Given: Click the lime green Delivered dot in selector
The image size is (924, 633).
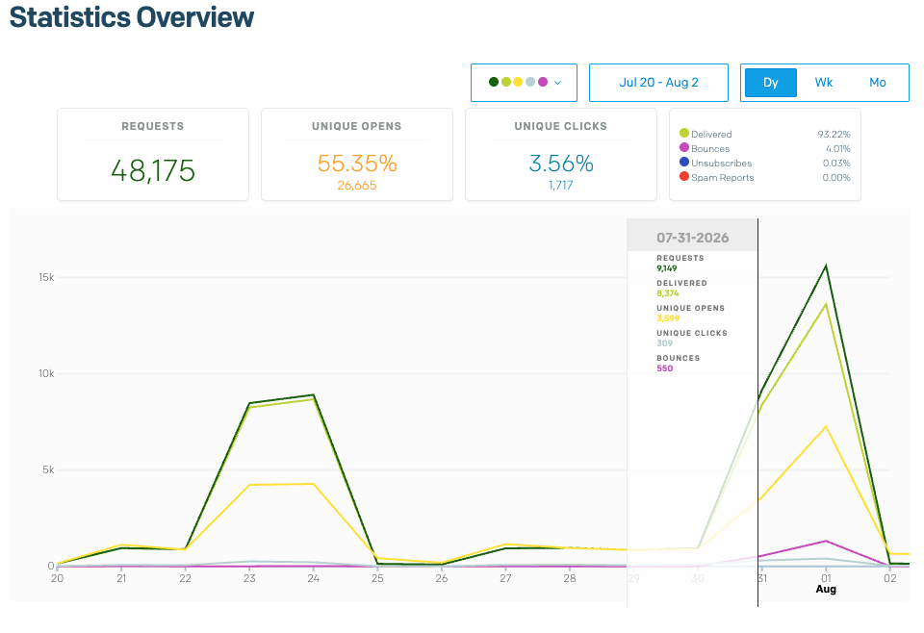Looking at the screenshot, I should pyautogui.click(x=506, y=82).
